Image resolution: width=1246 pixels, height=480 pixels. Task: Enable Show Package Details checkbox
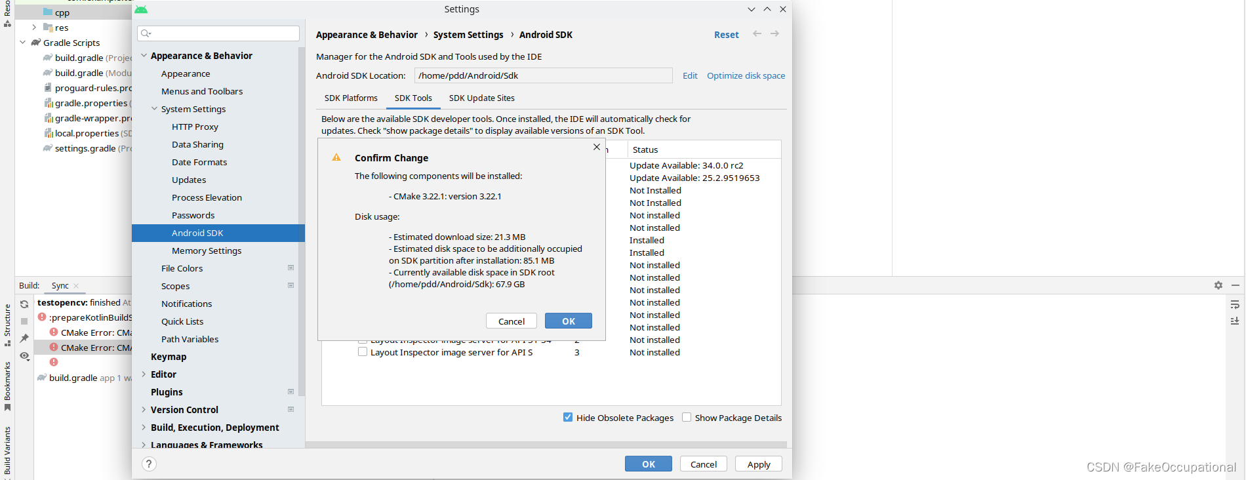[687, 417]
